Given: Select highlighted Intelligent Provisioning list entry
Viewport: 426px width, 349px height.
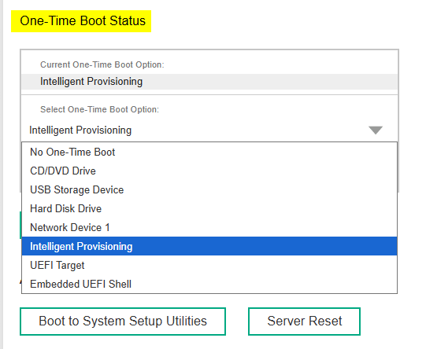Looking at the screenshot, I should [x=209, y=246].
